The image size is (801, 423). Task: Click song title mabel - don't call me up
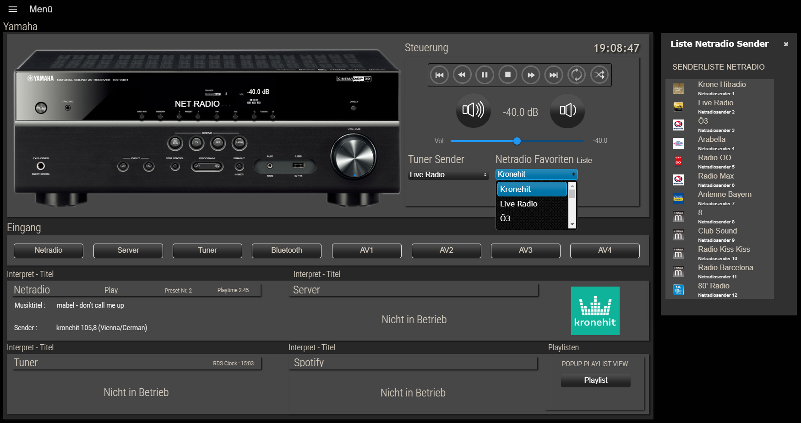(90, 305)
